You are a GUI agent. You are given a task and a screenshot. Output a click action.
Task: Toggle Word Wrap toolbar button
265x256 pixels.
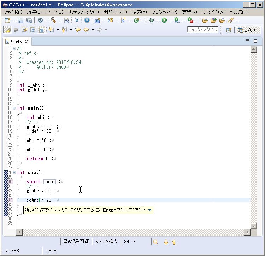pyautogui.click(x=24, y=30)
